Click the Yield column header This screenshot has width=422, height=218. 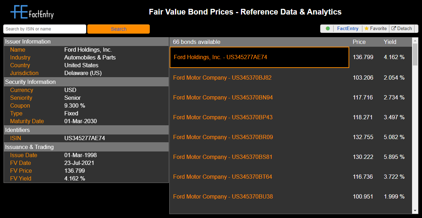click(x=390, y=42)
